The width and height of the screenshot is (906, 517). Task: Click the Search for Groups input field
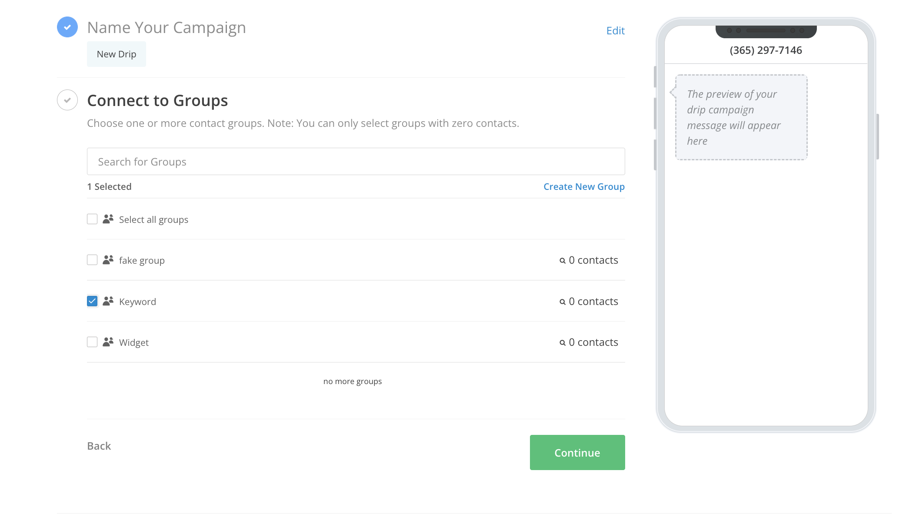pyautogui.click(x=356, y=162)
